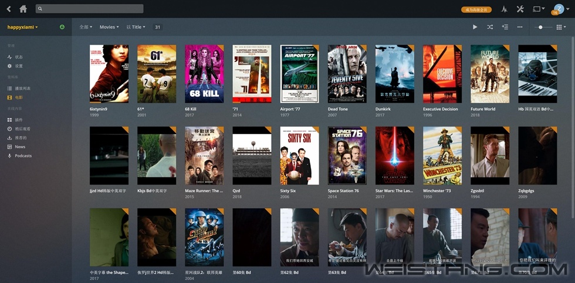
Task: Go back with the back arrow
Action: click(9, 9)
